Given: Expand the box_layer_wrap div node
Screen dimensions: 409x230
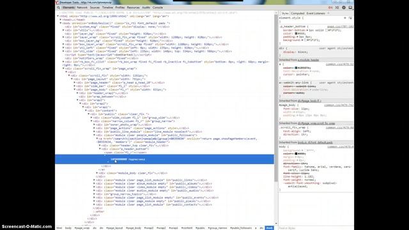Looking at the screenshot, I should pos(63,44).
